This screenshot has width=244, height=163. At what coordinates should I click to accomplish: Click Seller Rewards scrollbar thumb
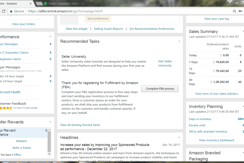click(x=49, y=142)
